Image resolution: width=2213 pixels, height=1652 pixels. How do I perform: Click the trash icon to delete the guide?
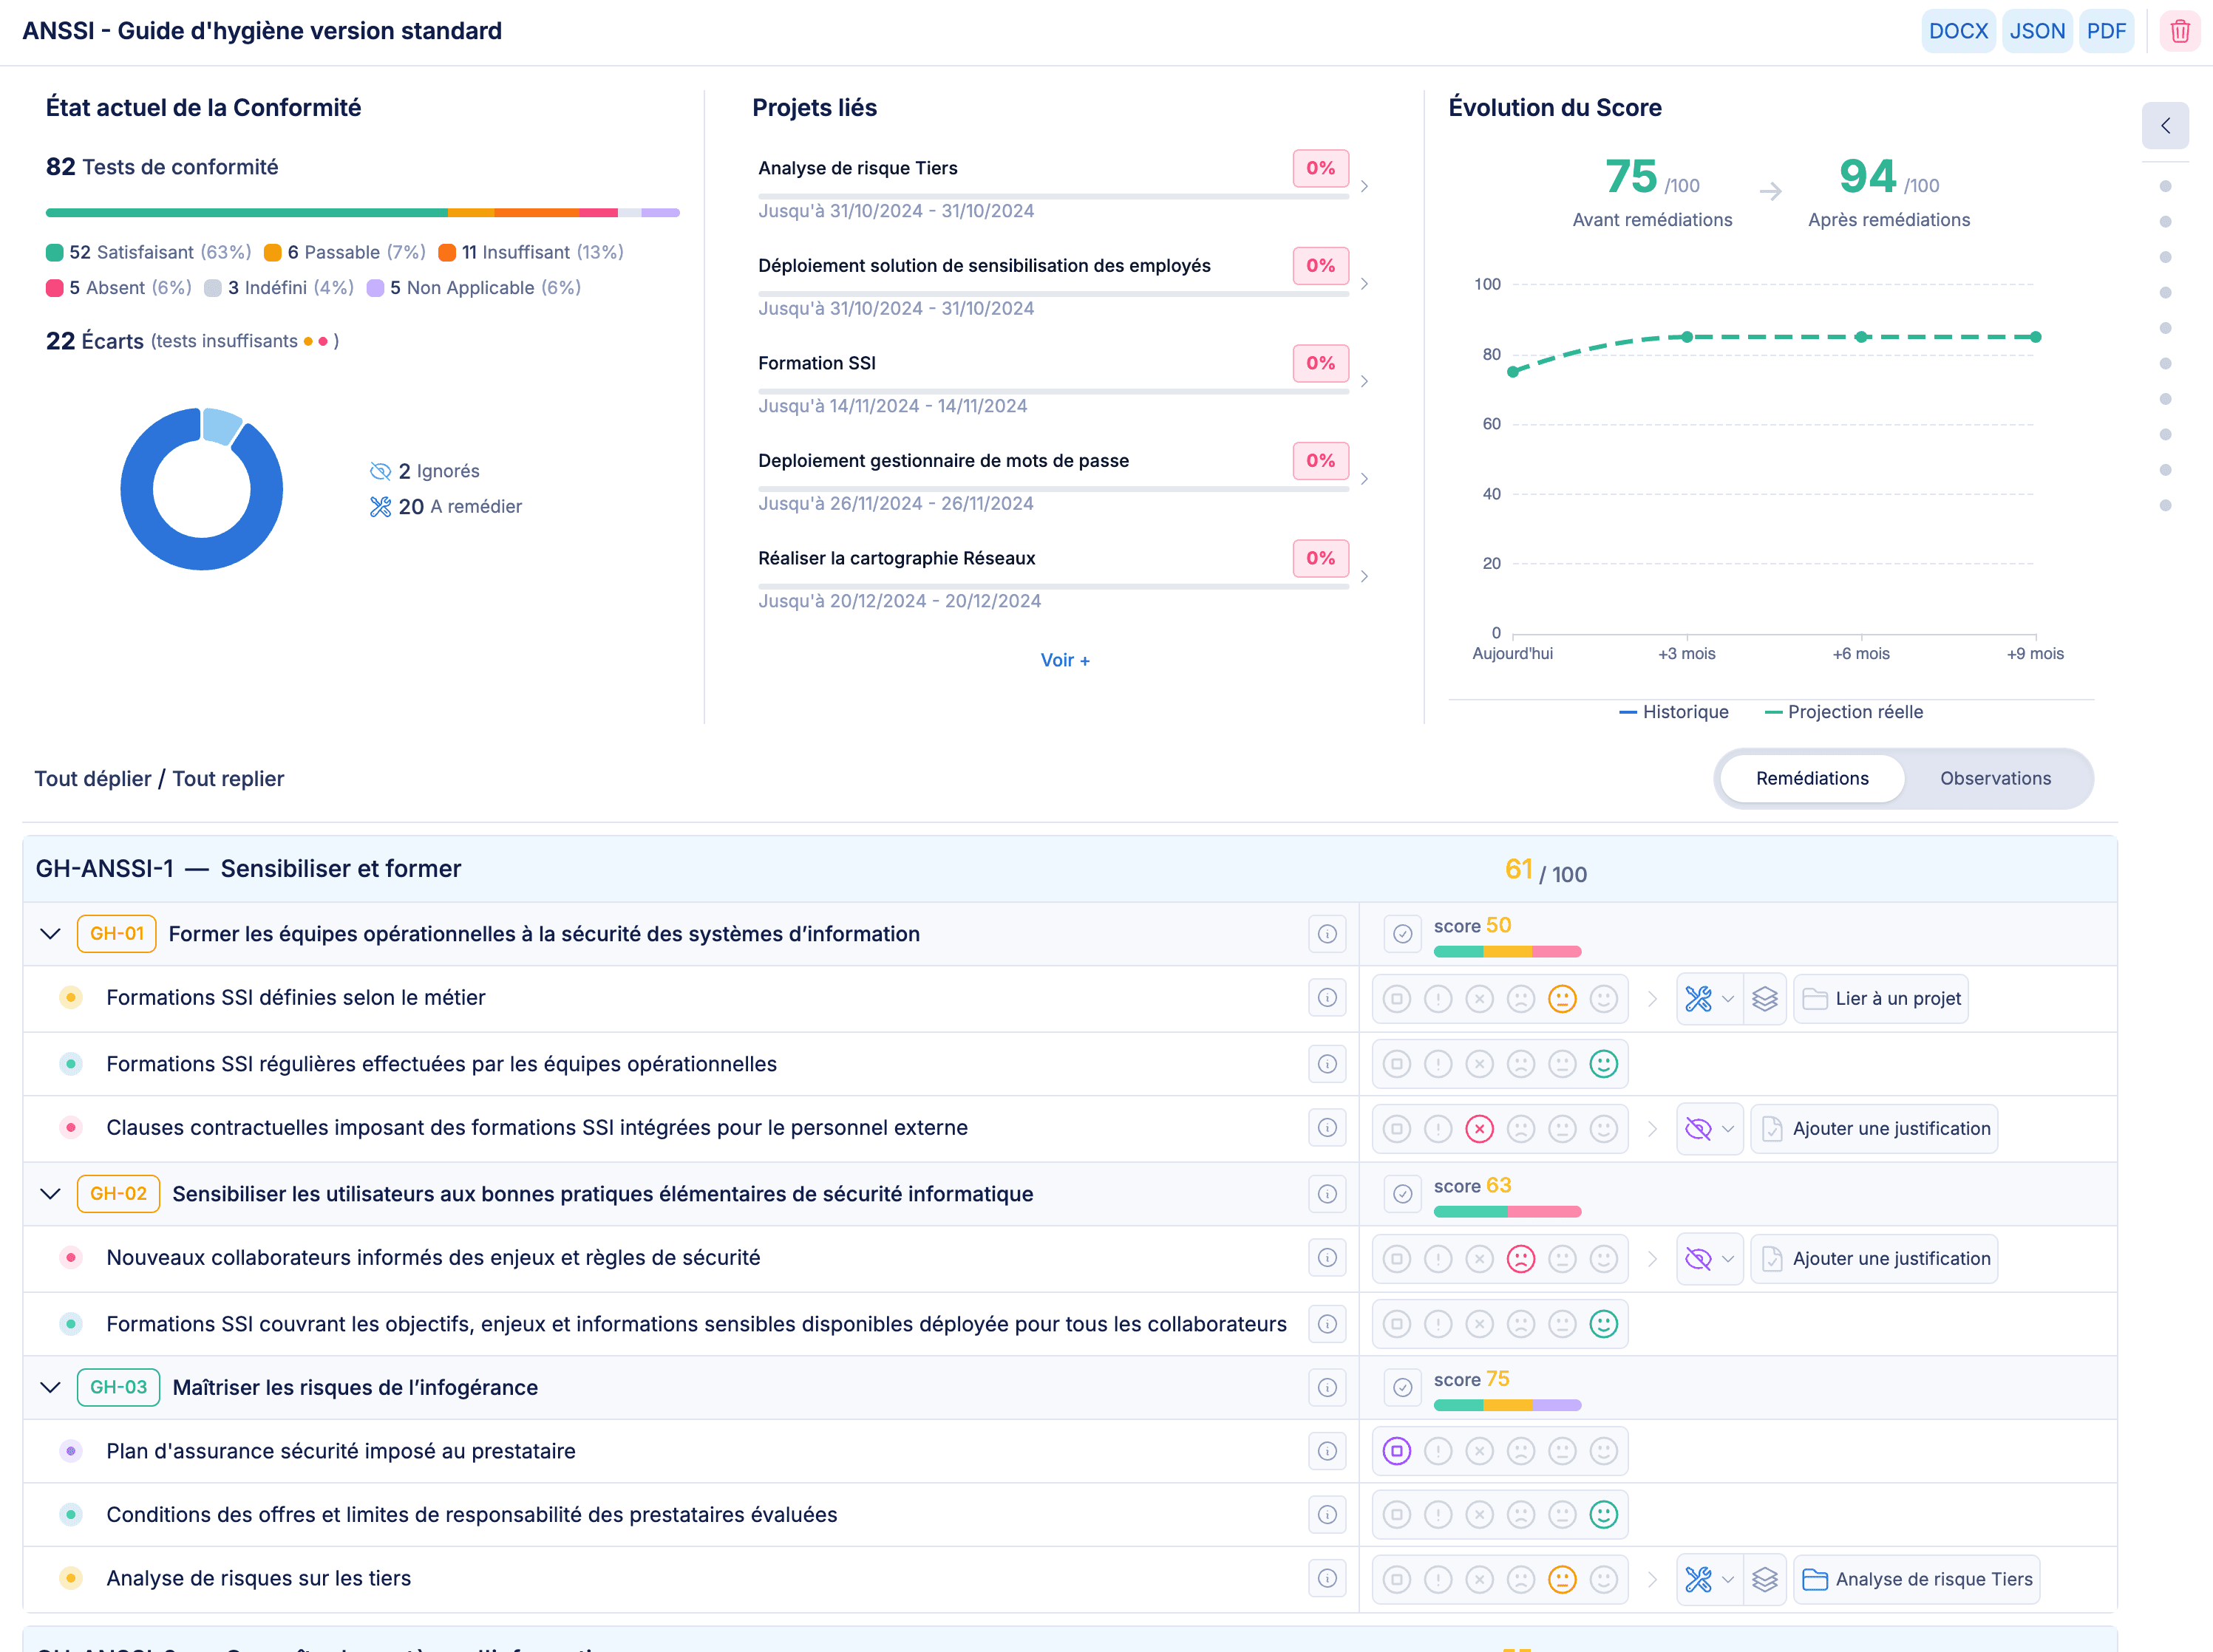(x=2181, y=30)
